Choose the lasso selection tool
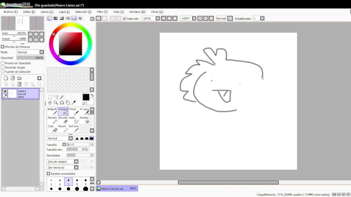 (x=56, y=97)
